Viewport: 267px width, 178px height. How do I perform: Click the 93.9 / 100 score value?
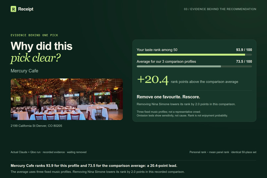click(244, 50)
